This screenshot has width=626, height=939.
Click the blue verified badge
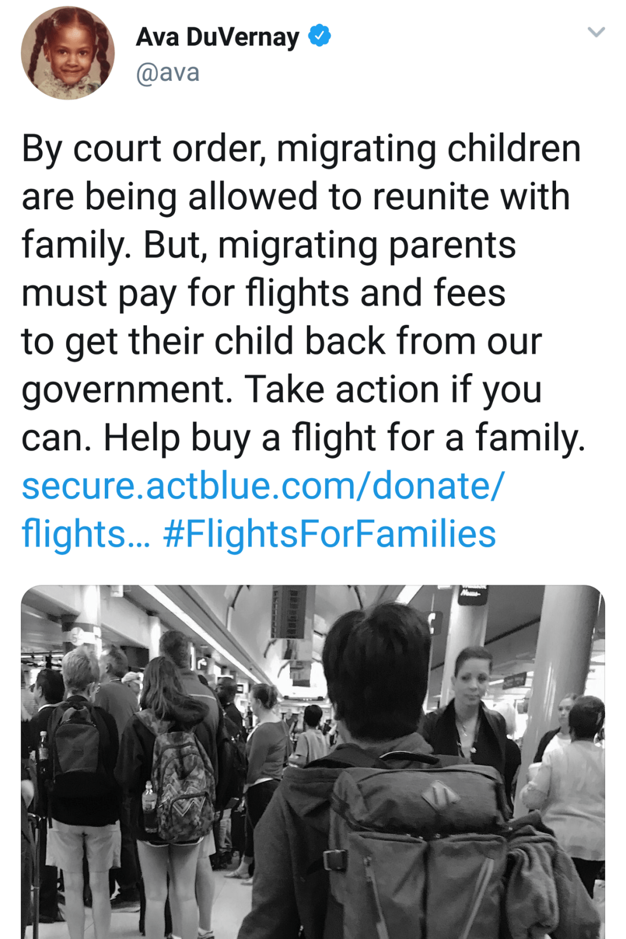tap(319, 35)
